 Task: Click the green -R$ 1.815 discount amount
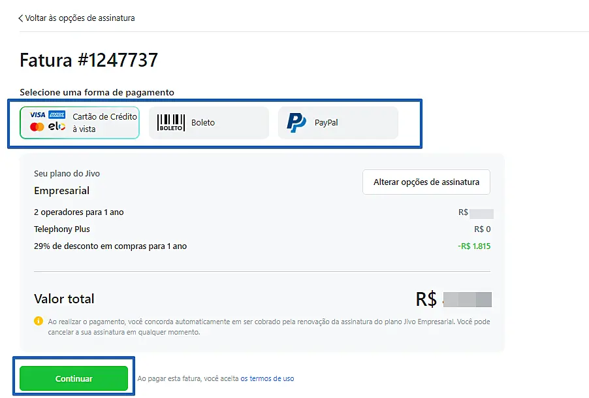tap(474, 246)
